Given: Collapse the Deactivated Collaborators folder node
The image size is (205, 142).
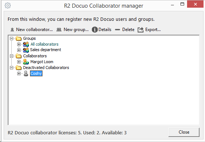Looking at the screenshot, I should click(11, 68).
